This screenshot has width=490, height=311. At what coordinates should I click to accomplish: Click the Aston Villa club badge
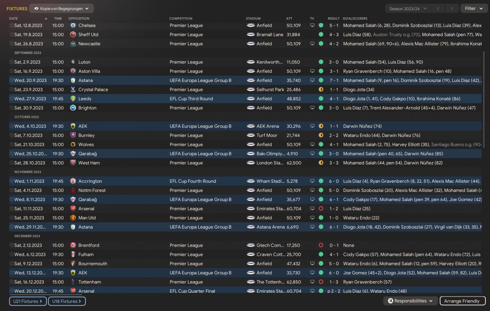73,71
